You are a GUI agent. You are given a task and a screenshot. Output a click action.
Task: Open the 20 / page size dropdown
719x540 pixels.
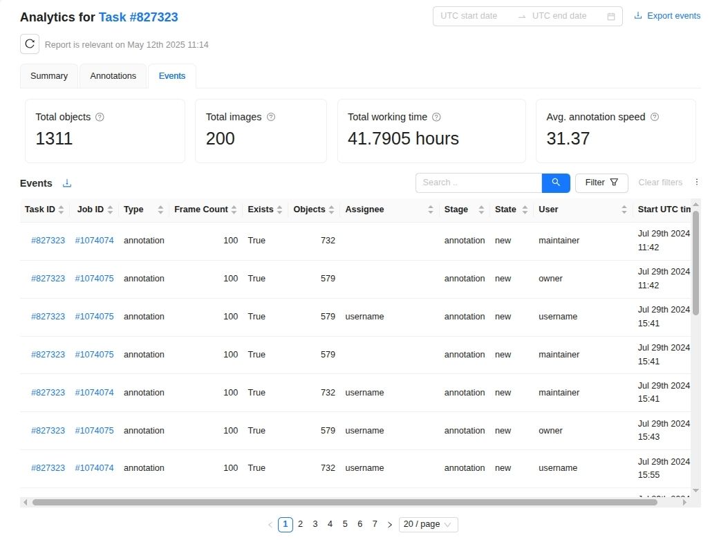(428, 525)
